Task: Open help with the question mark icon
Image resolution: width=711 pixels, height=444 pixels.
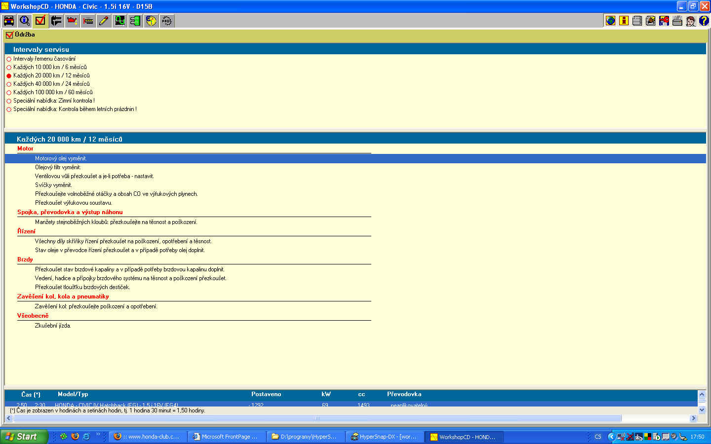Action: click(x=704, y=21)
